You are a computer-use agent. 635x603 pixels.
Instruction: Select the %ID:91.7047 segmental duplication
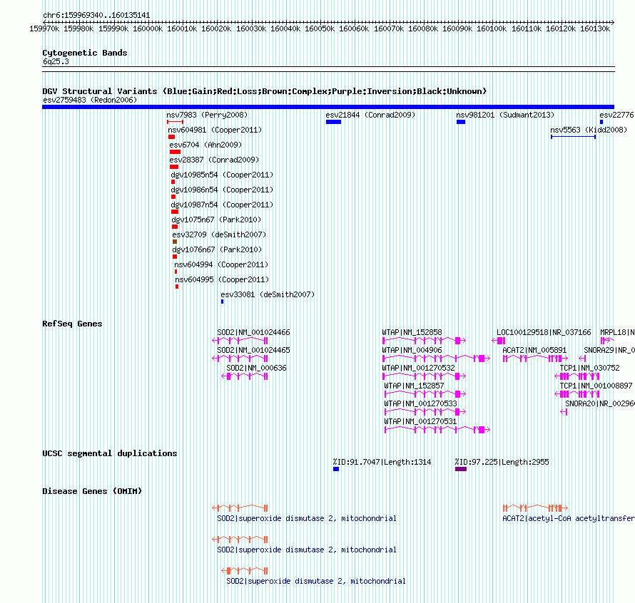(336, 469)
